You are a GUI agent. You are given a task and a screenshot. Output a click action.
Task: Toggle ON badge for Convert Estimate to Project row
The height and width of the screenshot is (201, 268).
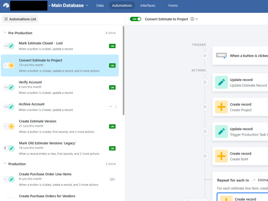[112, 65]
